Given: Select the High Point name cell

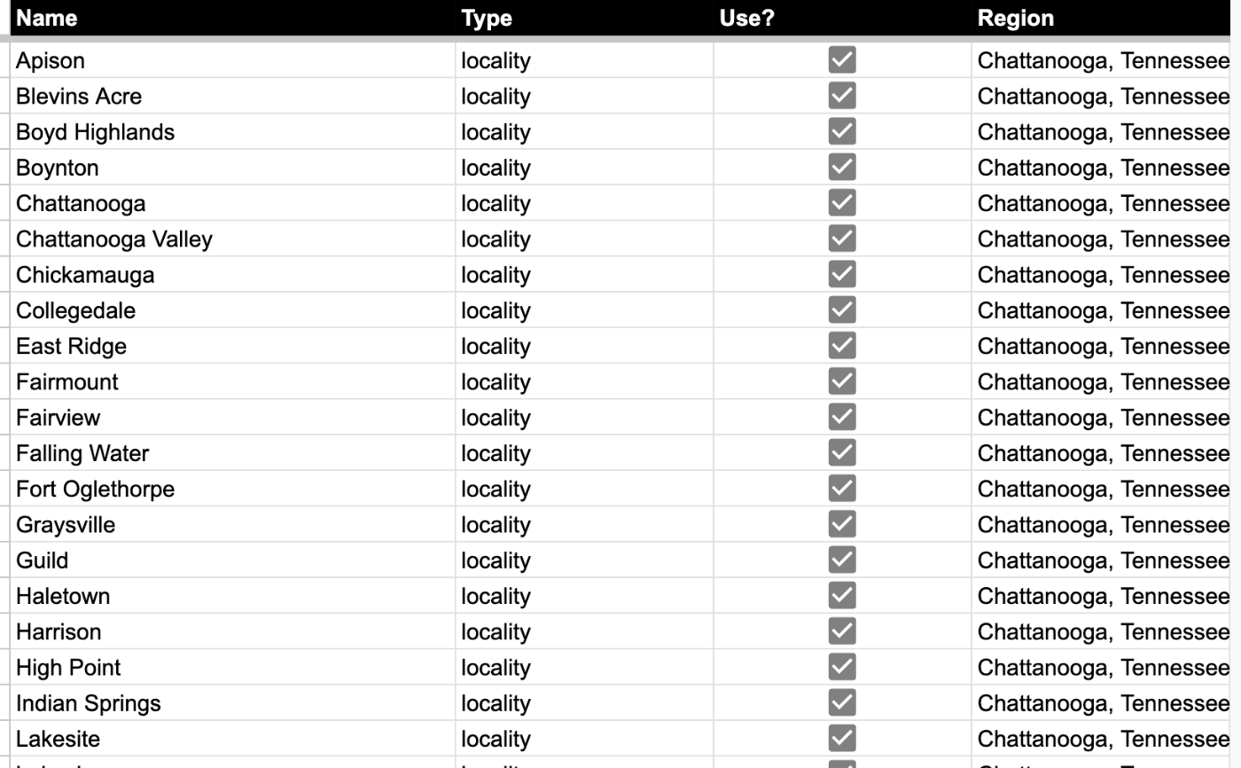Looking at the screenshot, I should (233, 667).
